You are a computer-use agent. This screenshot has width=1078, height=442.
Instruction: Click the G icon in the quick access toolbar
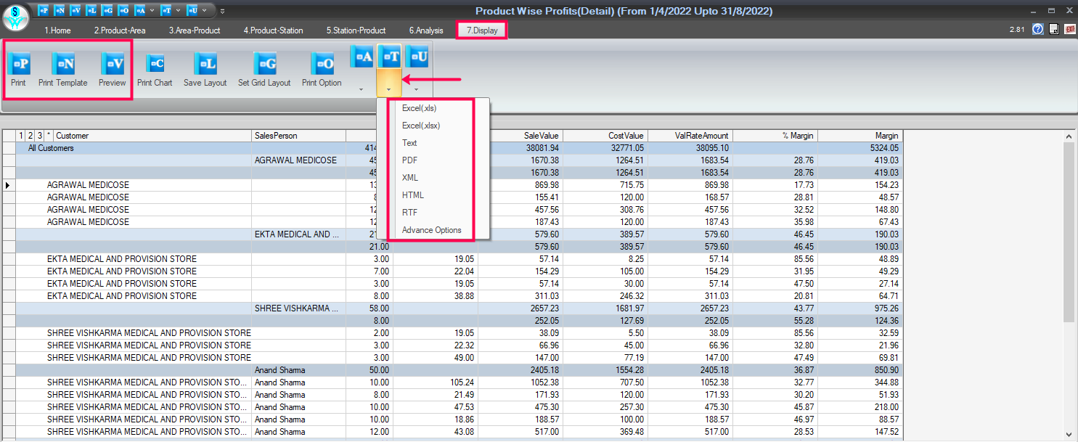(107, 11)
